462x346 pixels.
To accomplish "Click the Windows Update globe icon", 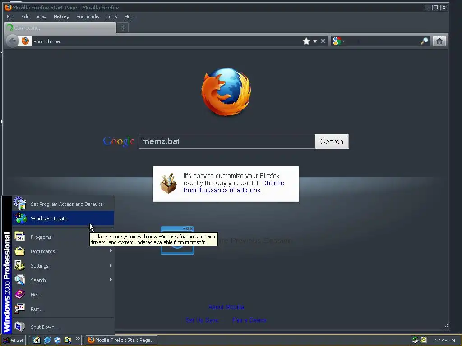I will pos(20,219).
